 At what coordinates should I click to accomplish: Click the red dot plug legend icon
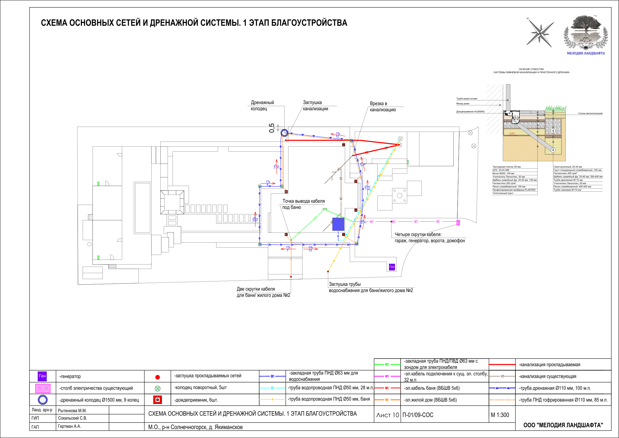click(158, 377)
